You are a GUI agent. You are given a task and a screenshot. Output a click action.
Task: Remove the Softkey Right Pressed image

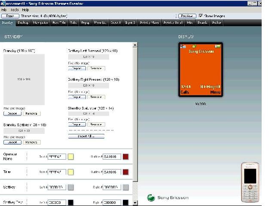pos(96,97)
